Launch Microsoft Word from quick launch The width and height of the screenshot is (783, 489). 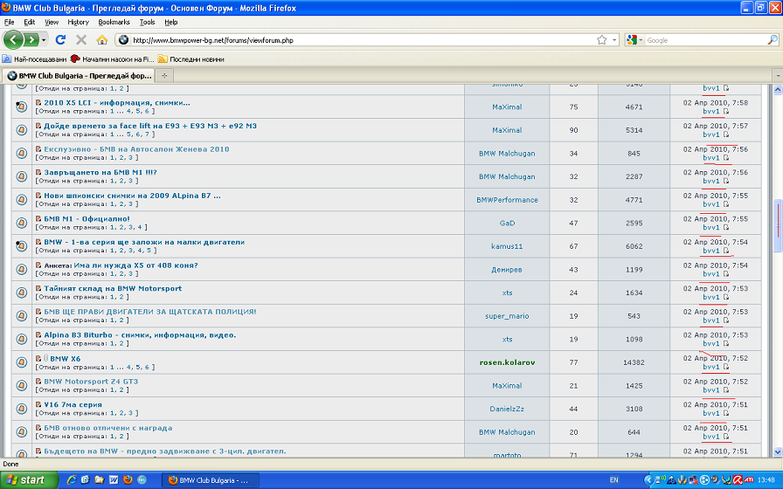click(x=114, y=480)
